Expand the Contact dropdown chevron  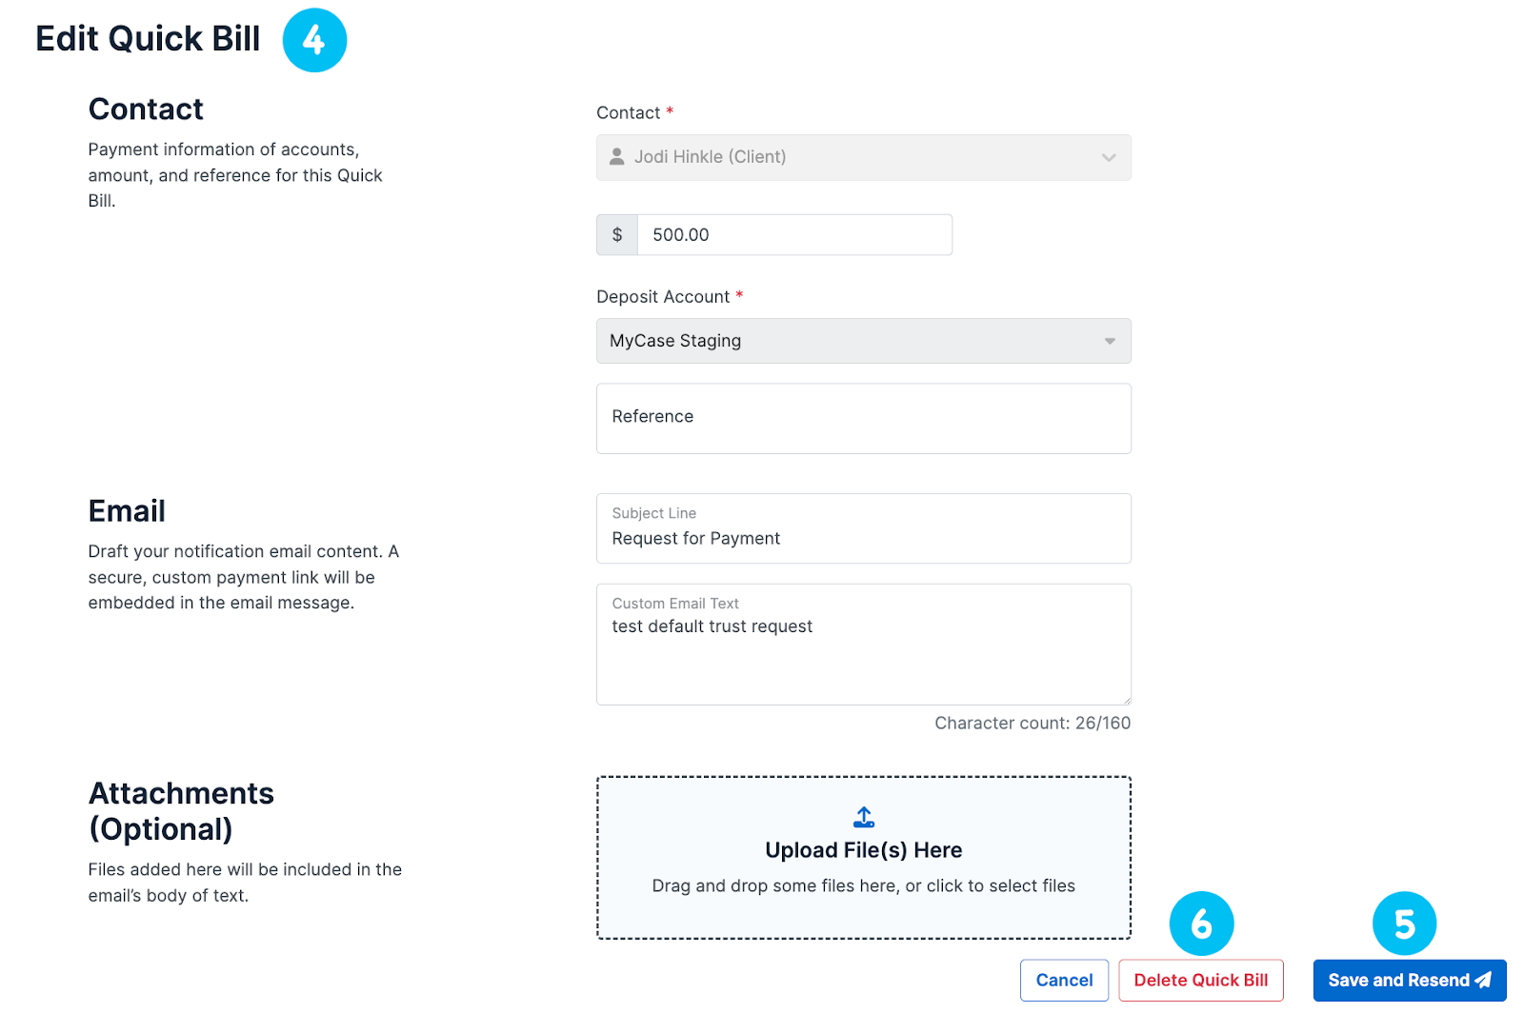1109,158
